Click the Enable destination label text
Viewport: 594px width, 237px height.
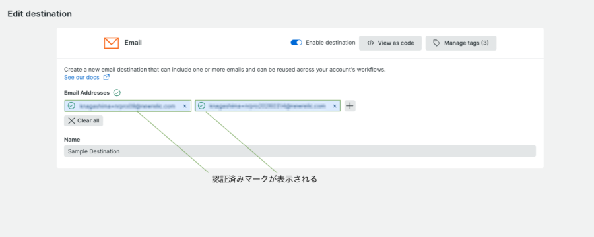pyautogui.click(x=331, y=43)
